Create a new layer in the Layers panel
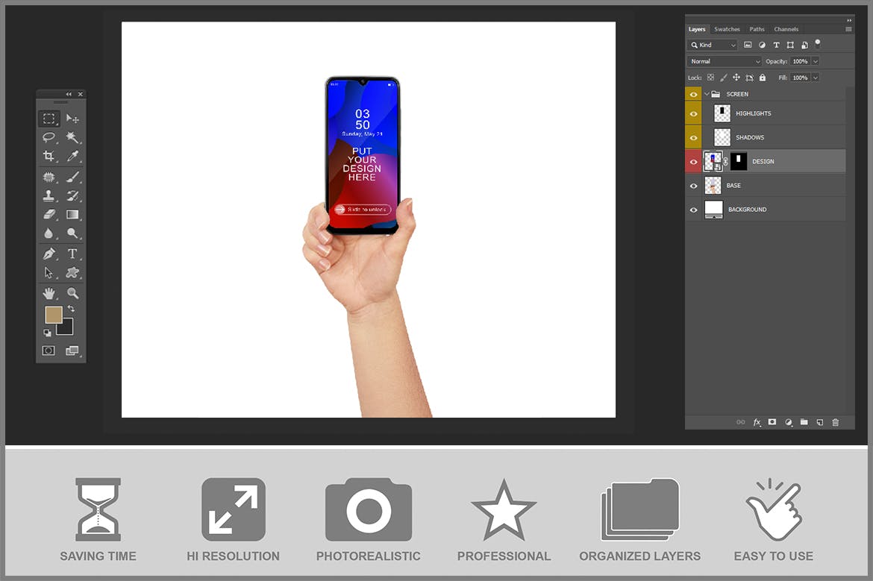This screenshot has height=581, width=873. click(x=819, y=422)
